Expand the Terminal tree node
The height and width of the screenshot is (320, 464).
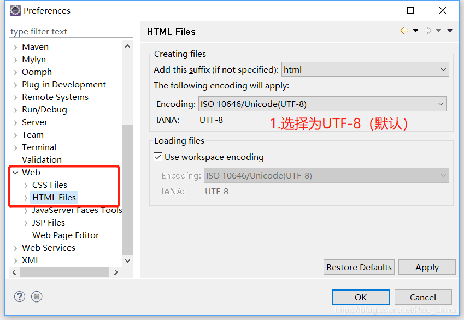coord(15,147)
